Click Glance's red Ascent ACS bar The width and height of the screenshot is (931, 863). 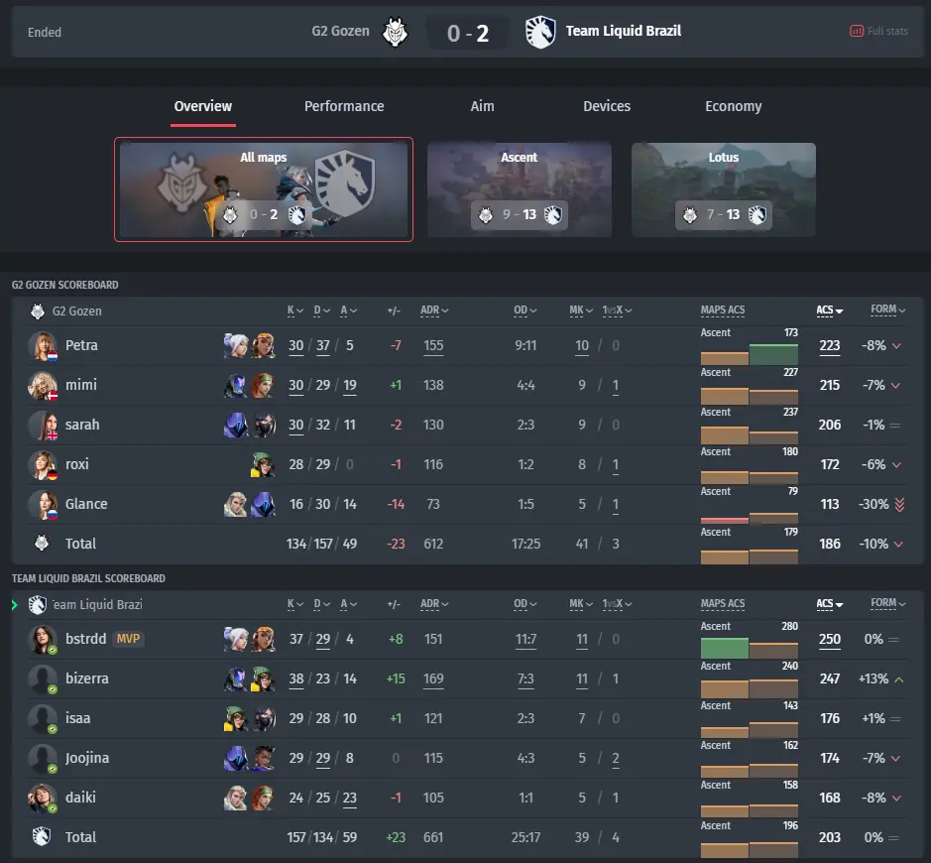pyautogui.click(x=725, y=521)
